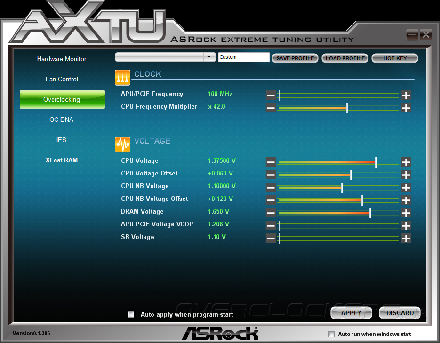The width and height of the screenshot is (440, 343).
Task: Open Hardware Monitor section
Action: (62, 59)
